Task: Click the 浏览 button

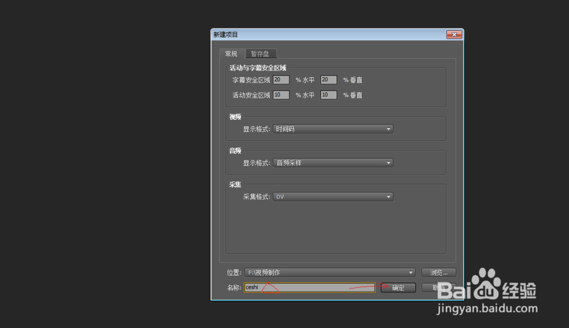Action: tap(438, 272)
